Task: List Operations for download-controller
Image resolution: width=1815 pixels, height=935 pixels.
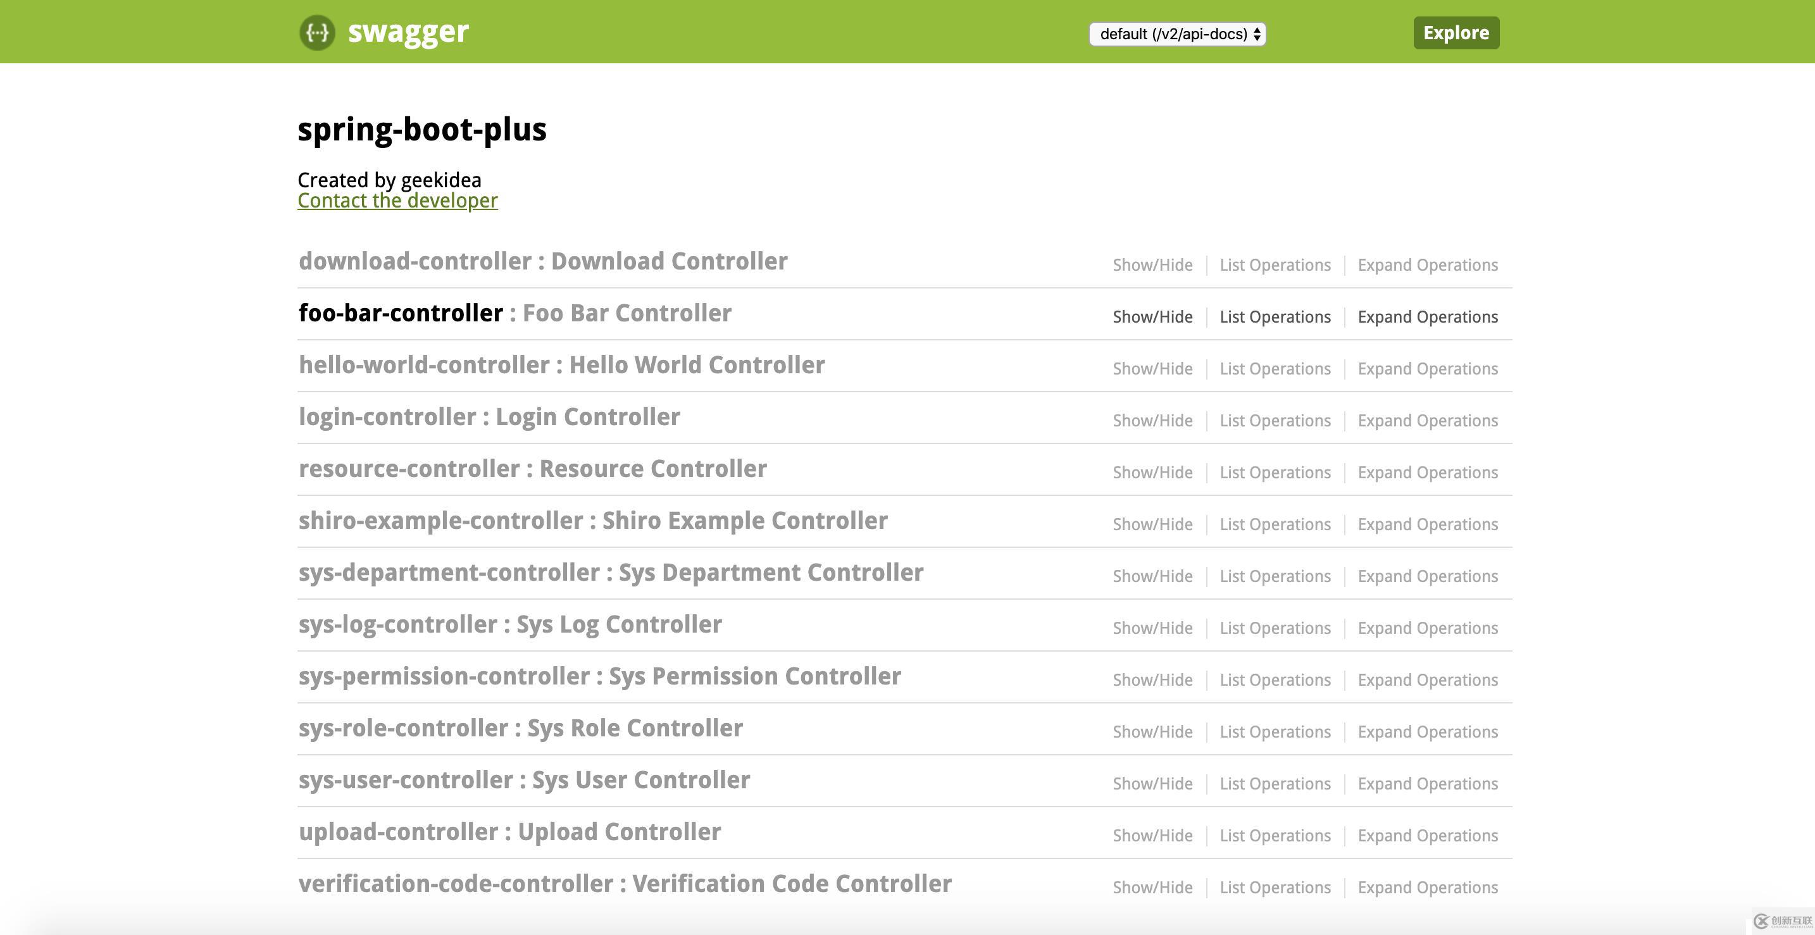Action: (x=1275, y=266)
